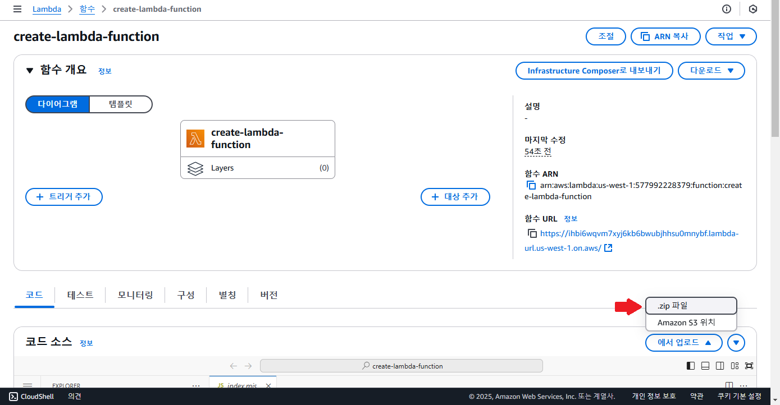Viewport: 780px width, 405px height.
Task: Click the Copy ARN button
Action: [665, 36]
